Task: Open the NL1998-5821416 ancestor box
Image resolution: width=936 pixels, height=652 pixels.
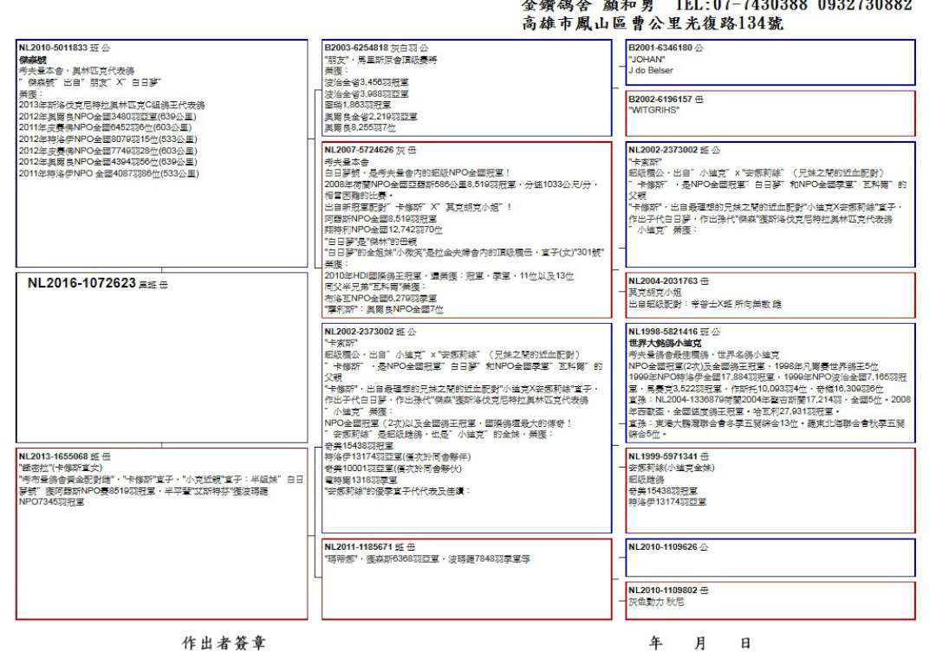Action: pyautogui.click(x=770, y=382)
